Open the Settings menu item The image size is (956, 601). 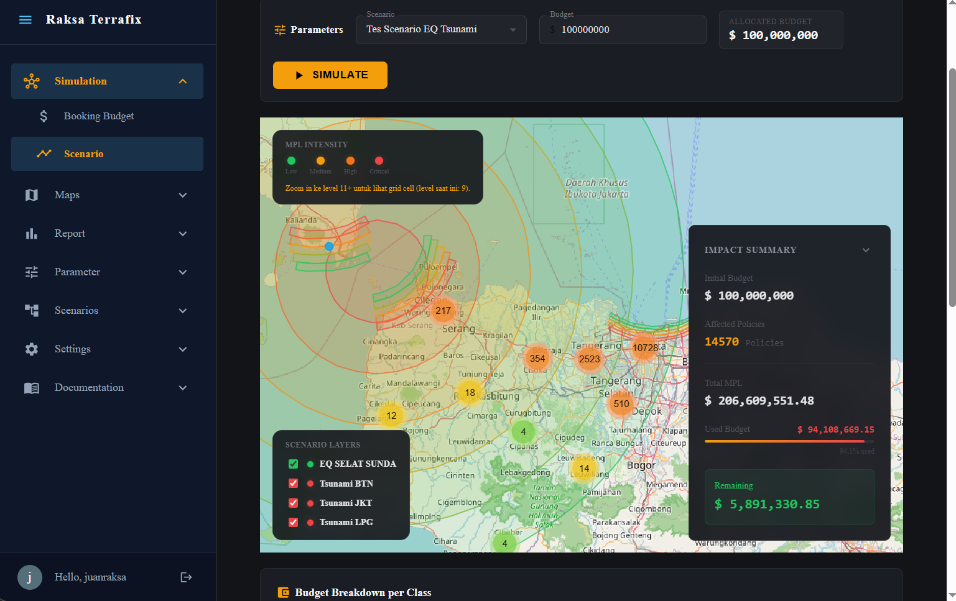coord(107,349)
